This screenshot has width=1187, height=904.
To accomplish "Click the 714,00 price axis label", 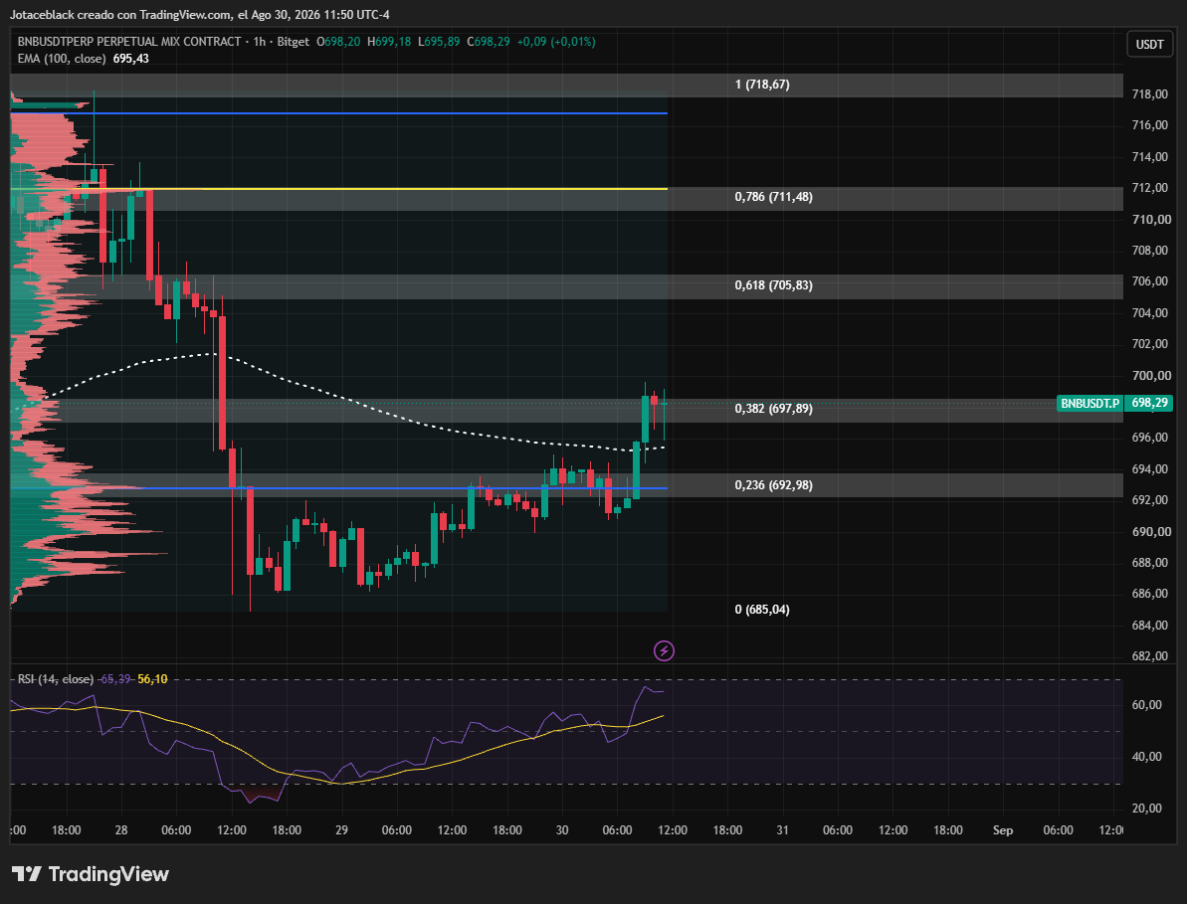I will coord(1149,157).
